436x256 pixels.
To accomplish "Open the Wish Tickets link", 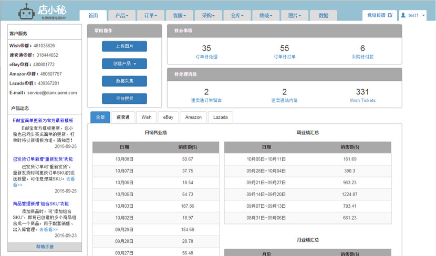I will (x=362, y=100).
